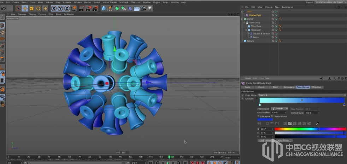Activate the Rotate tool

pos(39,8)
